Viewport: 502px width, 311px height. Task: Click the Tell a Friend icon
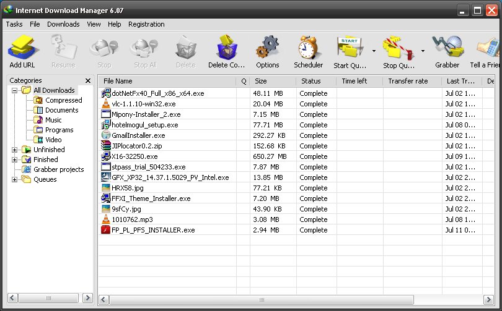click(488, 48)
